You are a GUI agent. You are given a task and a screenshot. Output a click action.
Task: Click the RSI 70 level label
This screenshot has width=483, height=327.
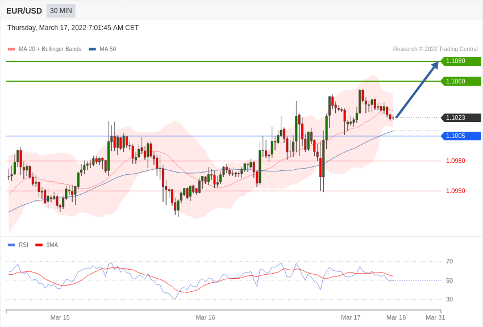[449, 261]
